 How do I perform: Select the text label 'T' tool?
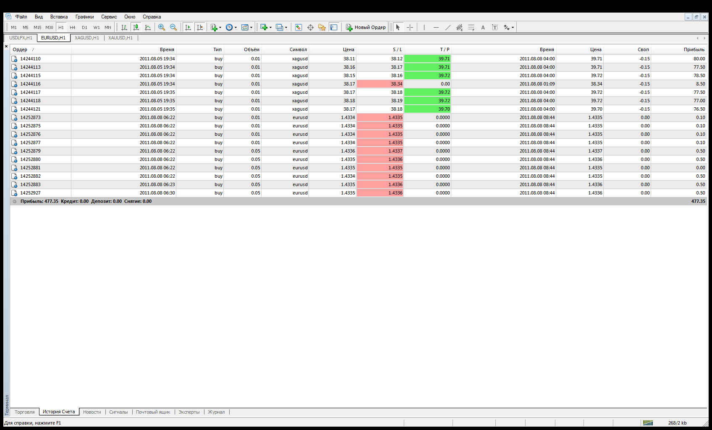[x=495, y=27]
